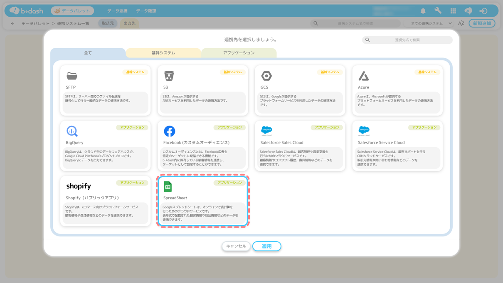Click the Salesforce Sales Cloud logo
Viewport: 503px width, 283px height.
coord(266,131)
